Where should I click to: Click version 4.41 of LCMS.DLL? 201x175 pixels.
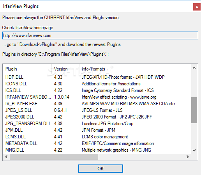(58, 137)
